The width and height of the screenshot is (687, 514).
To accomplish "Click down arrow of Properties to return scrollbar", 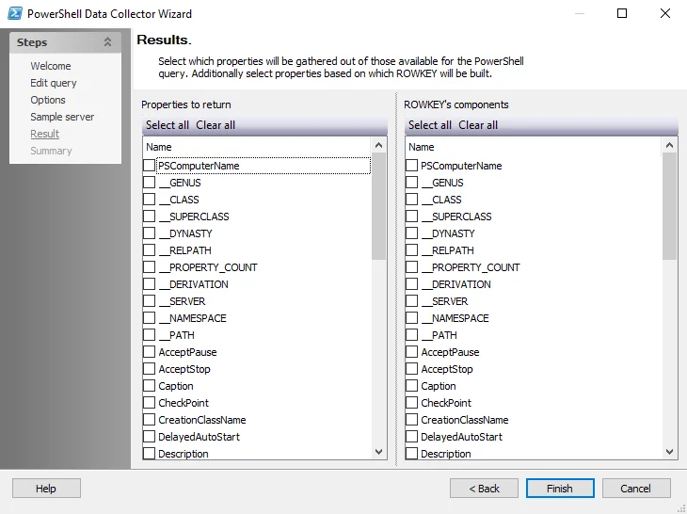I will 379,451.
